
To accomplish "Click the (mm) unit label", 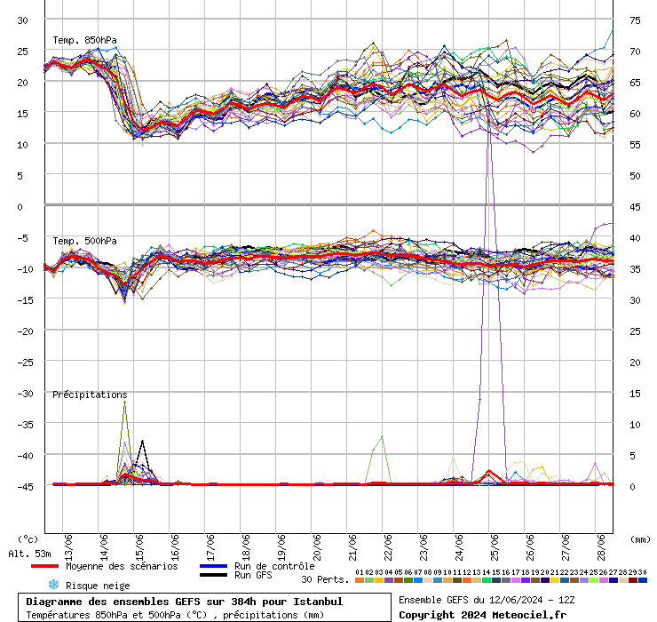I will (640, 539).
